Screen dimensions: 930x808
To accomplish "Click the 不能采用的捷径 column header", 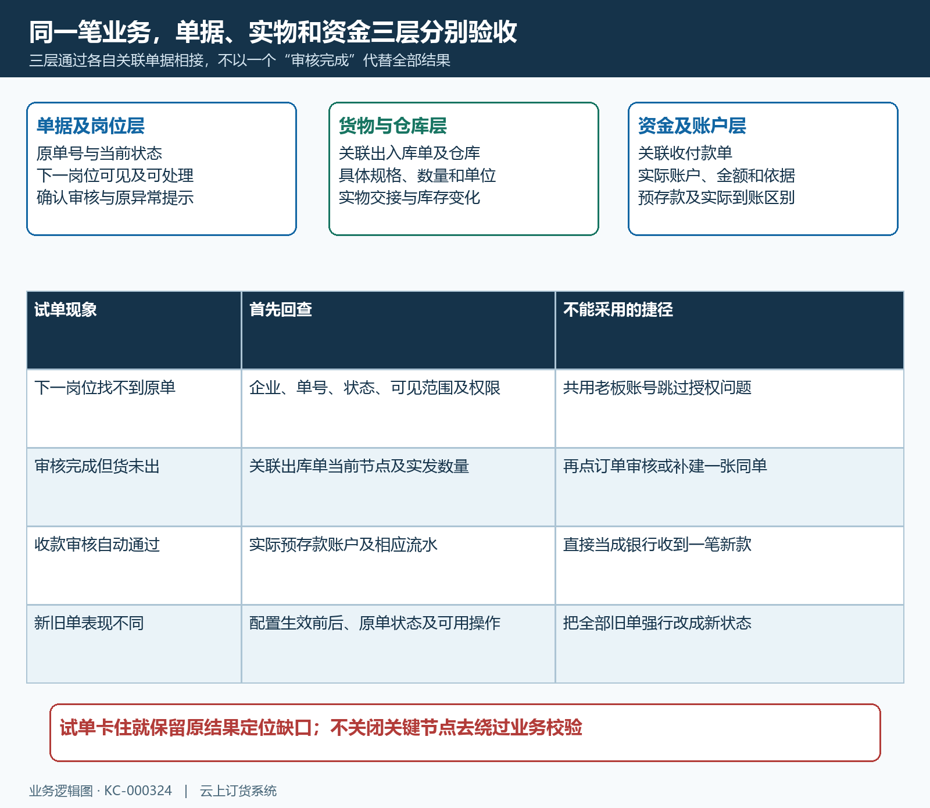I will coord(729,330).
